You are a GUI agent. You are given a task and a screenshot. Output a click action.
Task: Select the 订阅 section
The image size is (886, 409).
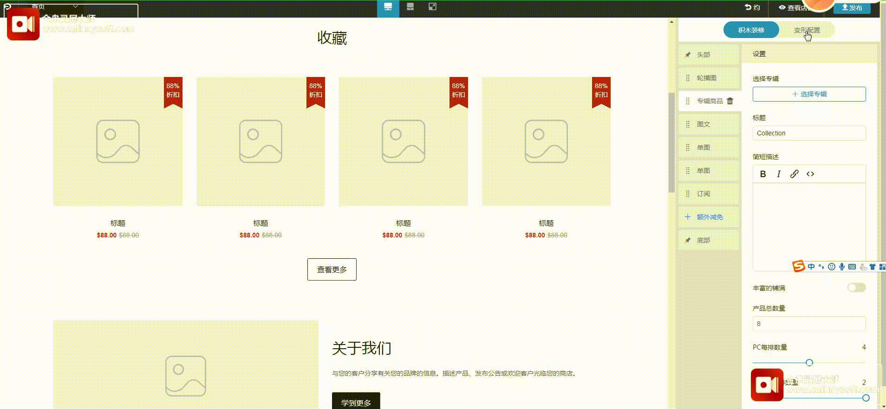(709, 194)
